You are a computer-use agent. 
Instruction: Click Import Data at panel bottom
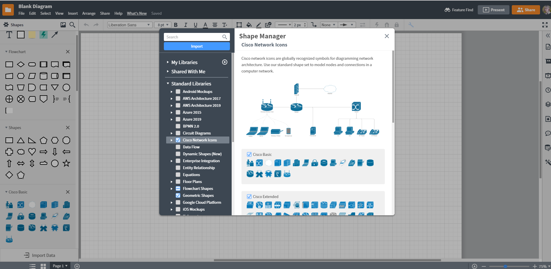pyautogui.click(x=39, y=255)
